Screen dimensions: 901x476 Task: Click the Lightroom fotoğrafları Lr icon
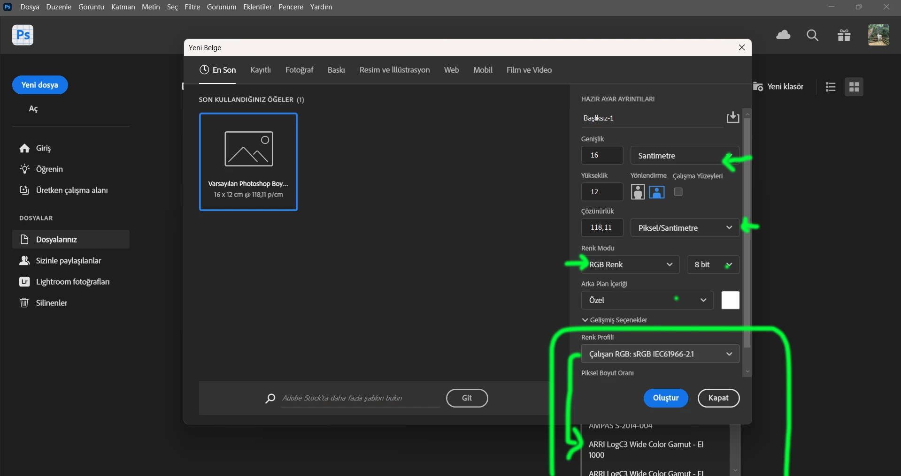(x=24, y=281)
